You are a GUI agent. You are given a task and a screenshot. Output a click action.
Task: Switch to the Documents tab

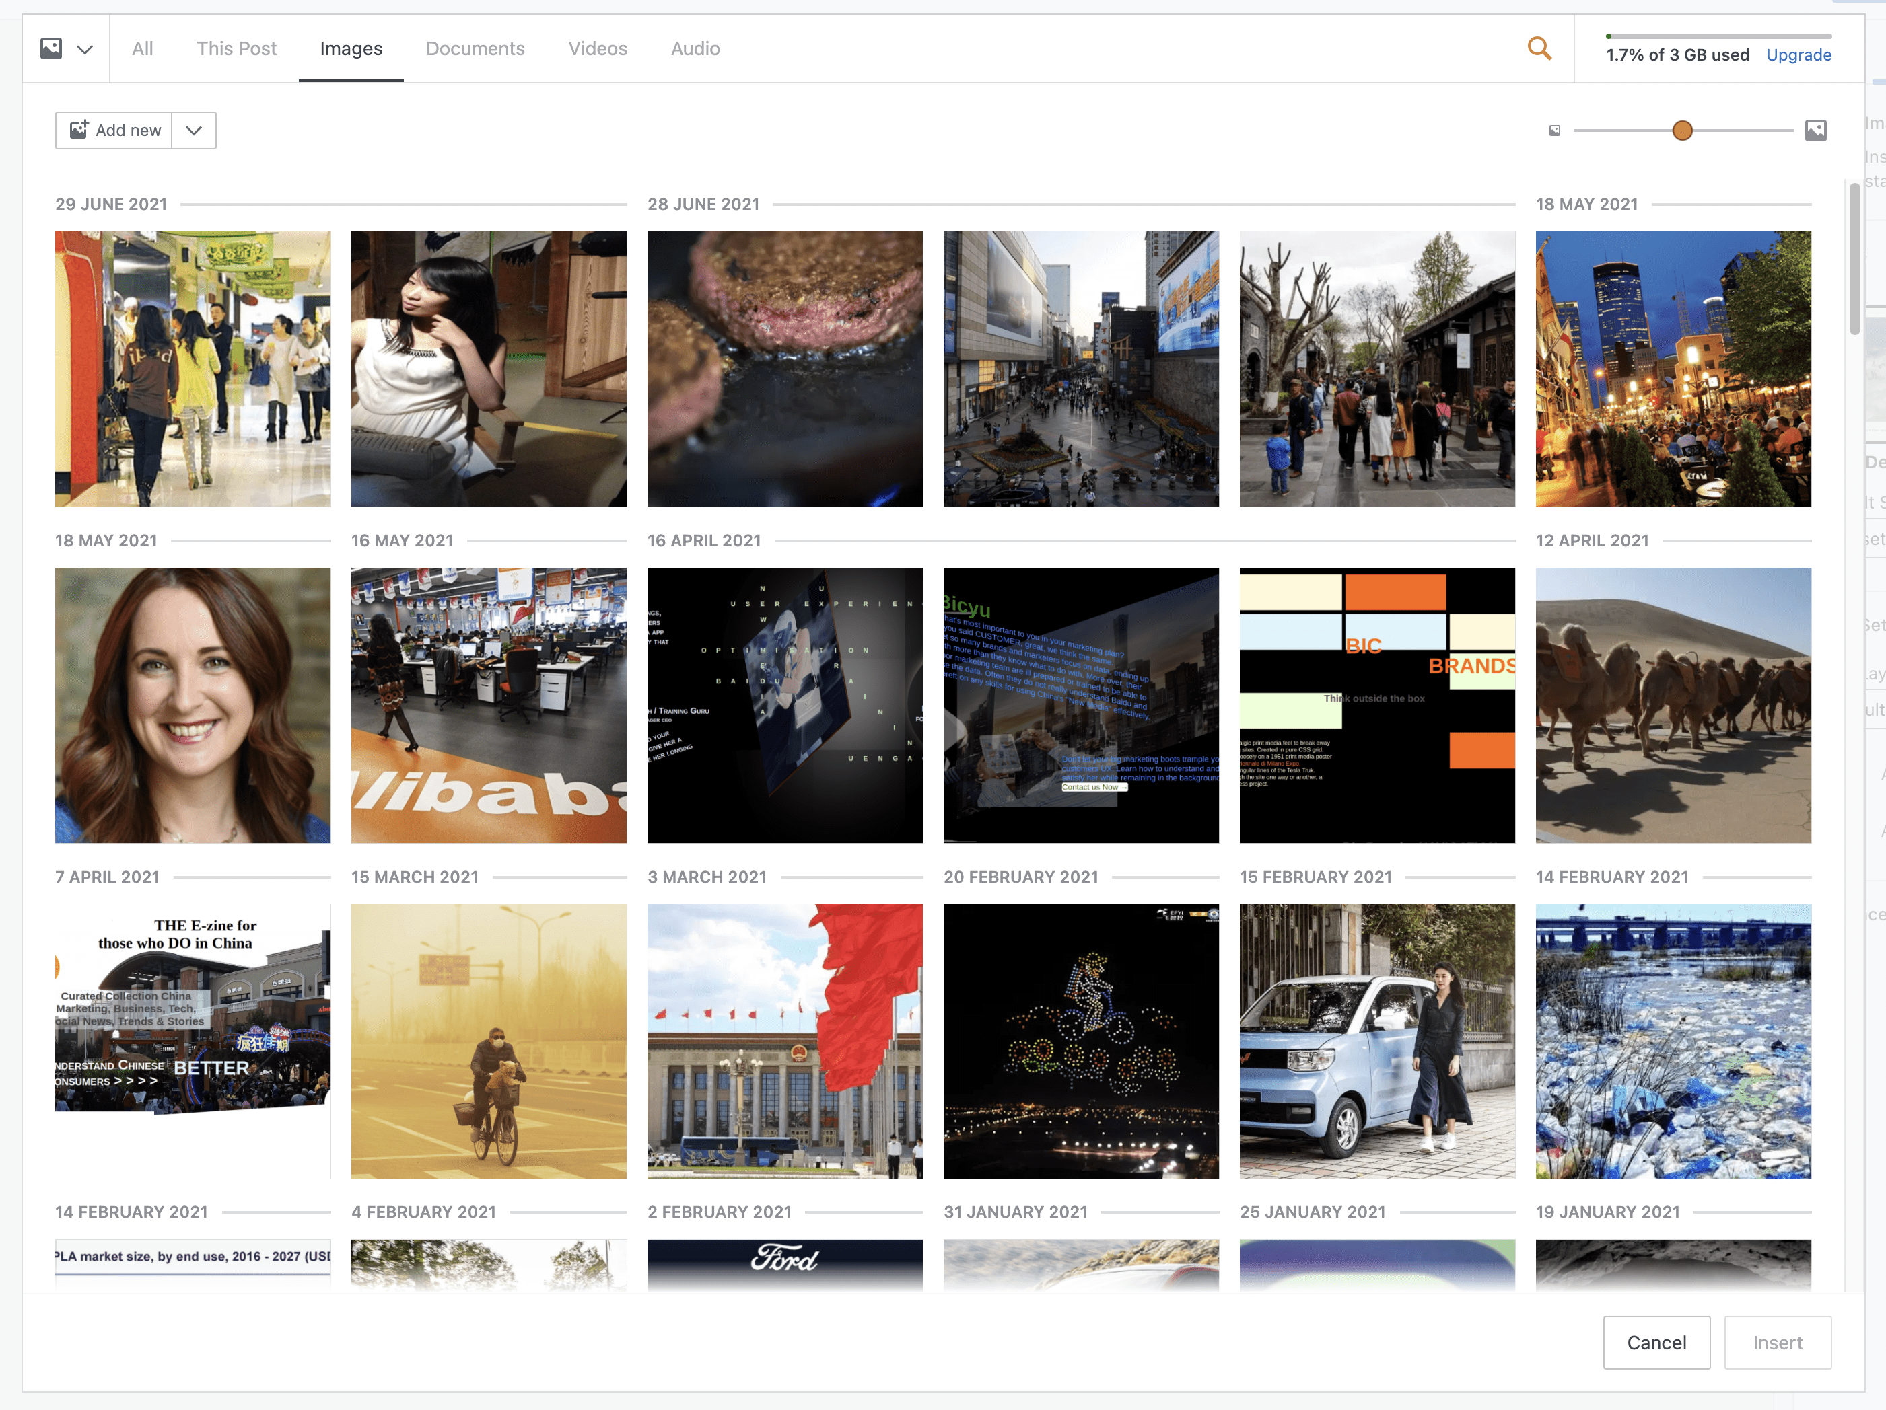[475, 48]
